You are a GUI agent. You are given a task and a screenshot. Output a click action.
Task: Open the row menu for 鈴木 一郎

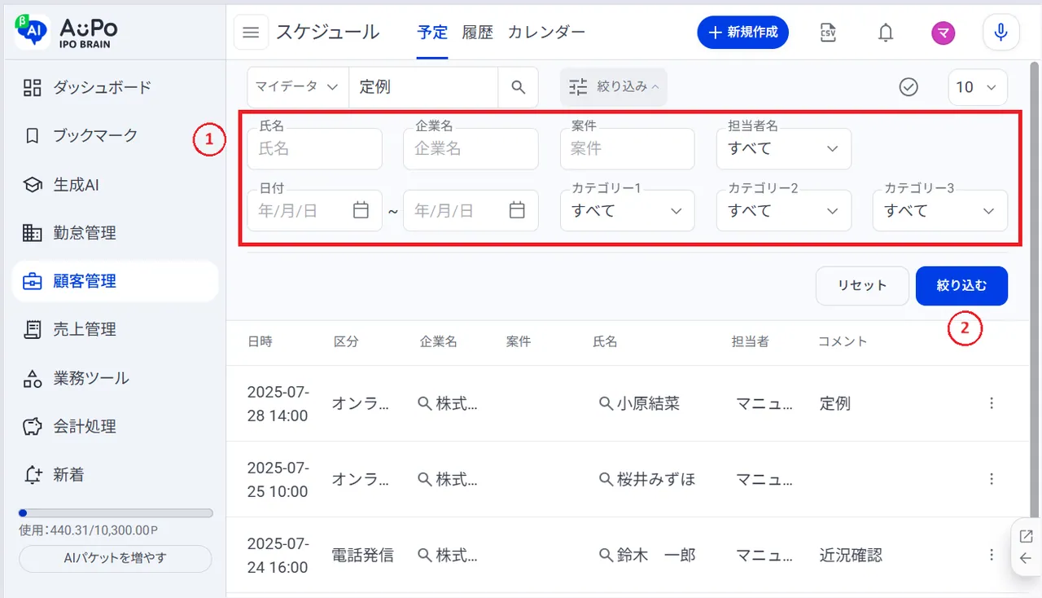(992, 555)
